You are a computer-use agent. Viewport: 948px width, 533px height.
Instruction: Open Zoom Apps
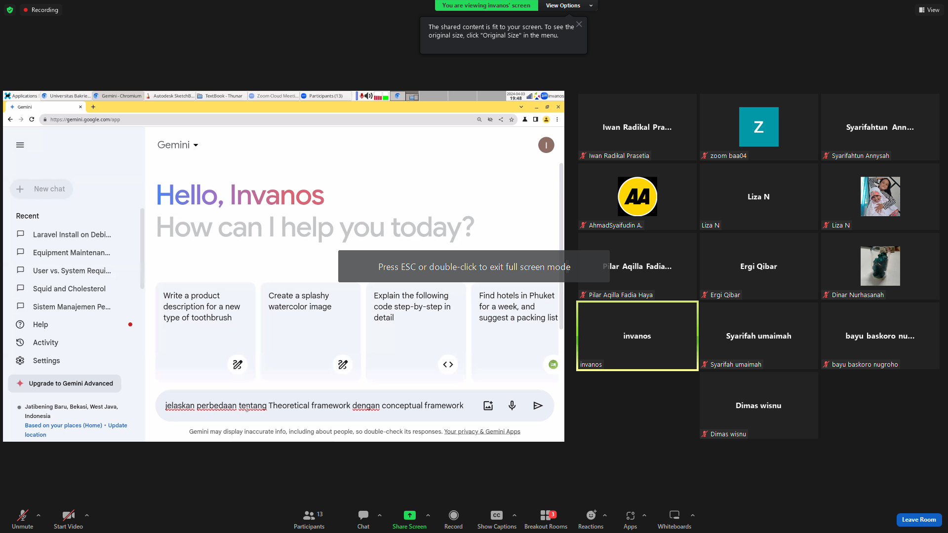[630, 519]
